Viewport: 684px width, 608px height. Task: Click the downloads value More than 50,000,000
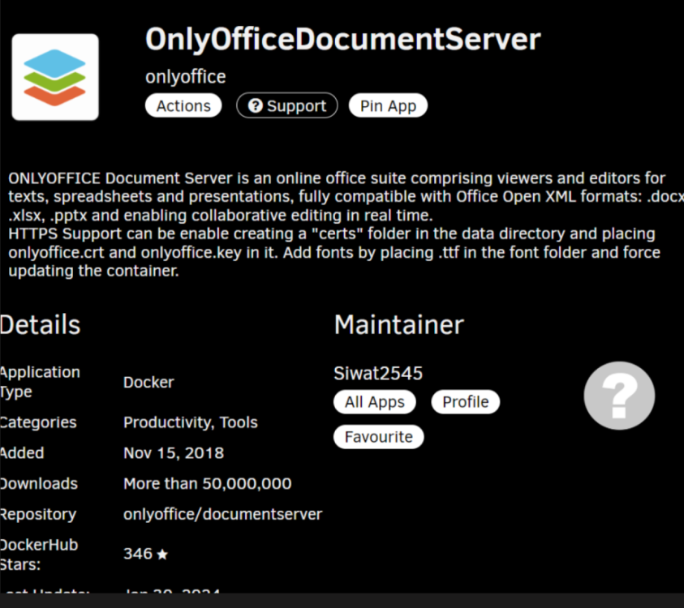[x=207, y=484]
